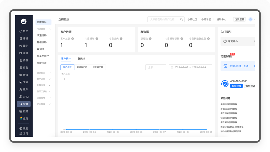Viewport: 270px width, 152px height.
Task: Switch chart to 流失客户数
Action: click(x=98, y=67)
